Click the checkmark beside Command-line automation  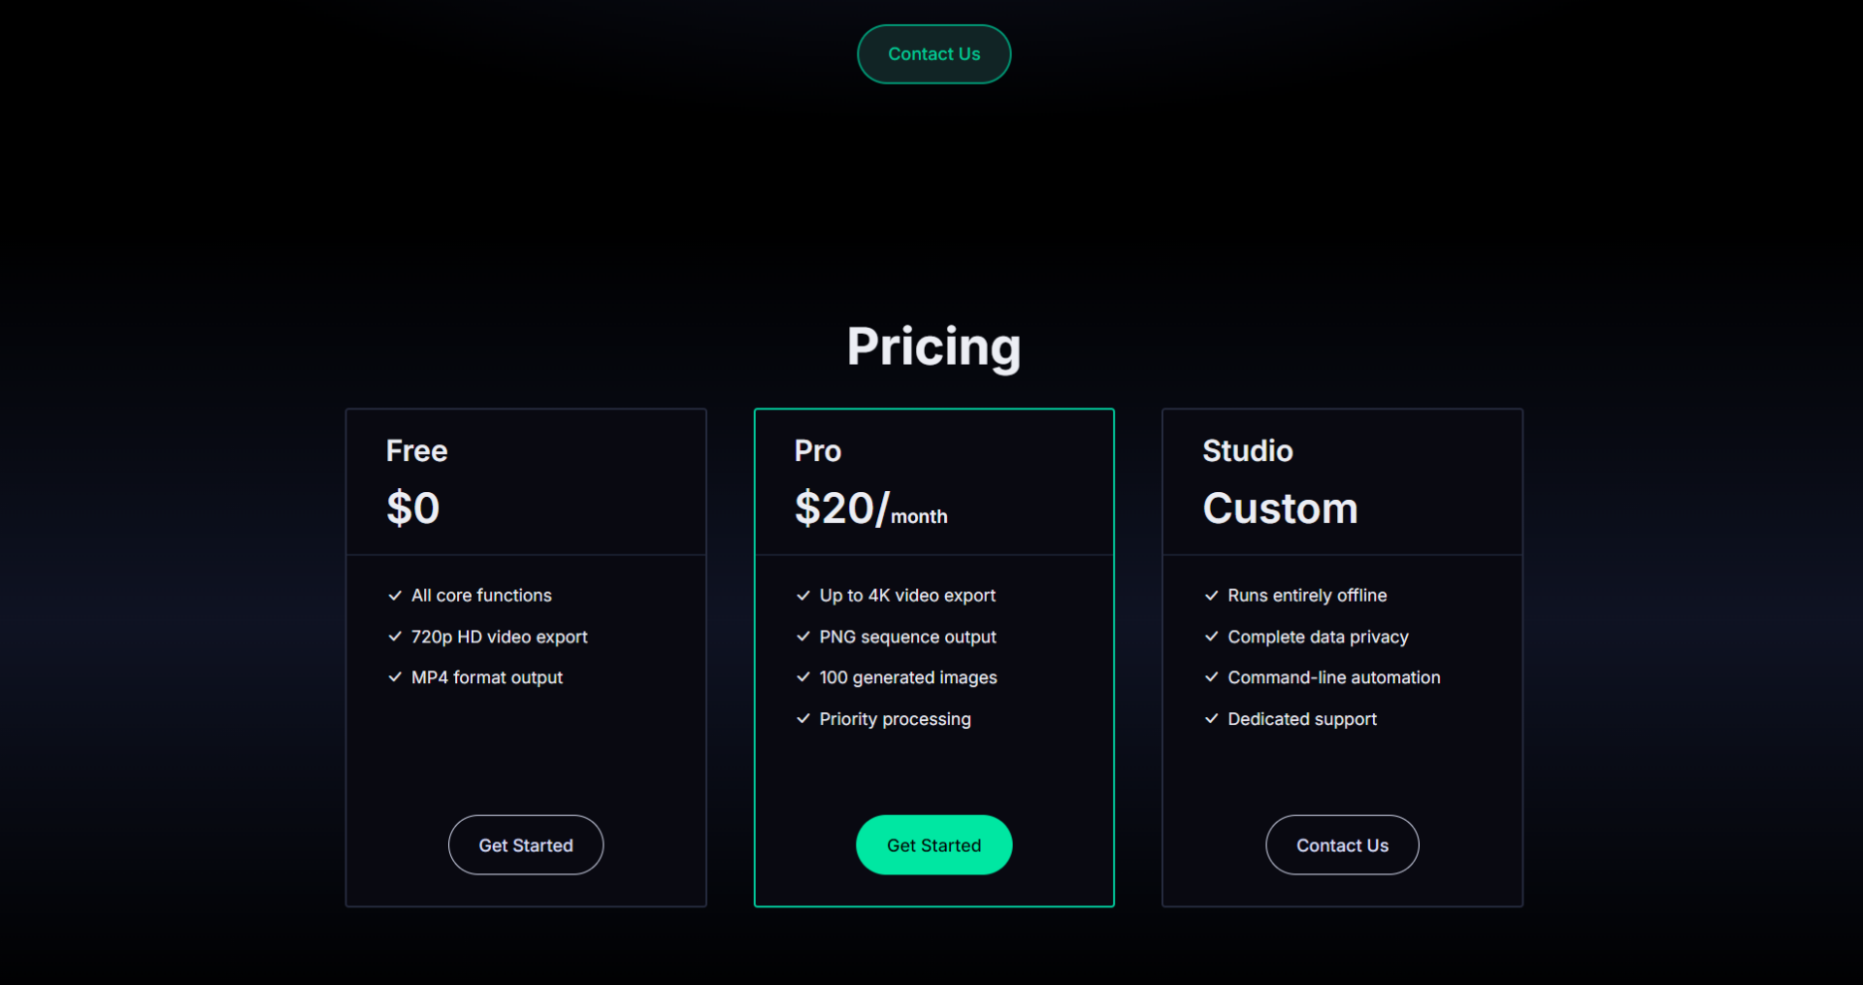[1211, 677]
